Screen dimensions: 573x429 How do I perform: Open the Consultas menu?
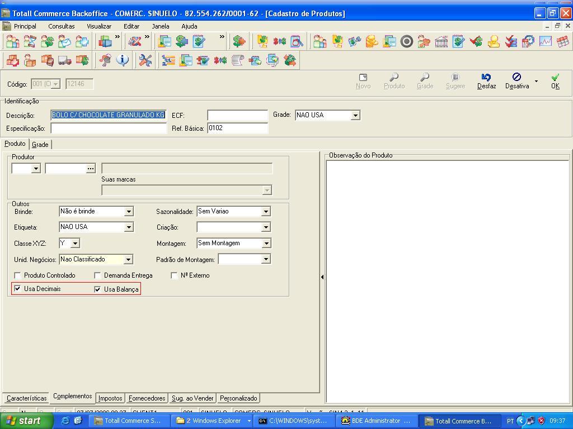(x=62, y=26)
